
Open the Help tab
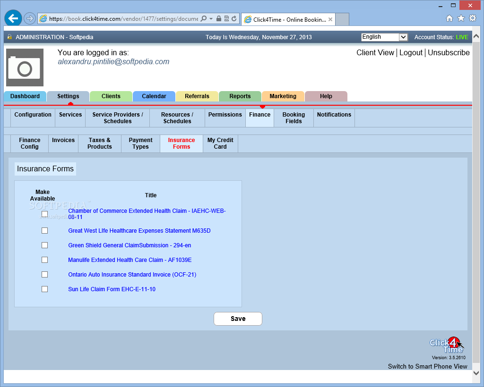[x=326, y=96]
